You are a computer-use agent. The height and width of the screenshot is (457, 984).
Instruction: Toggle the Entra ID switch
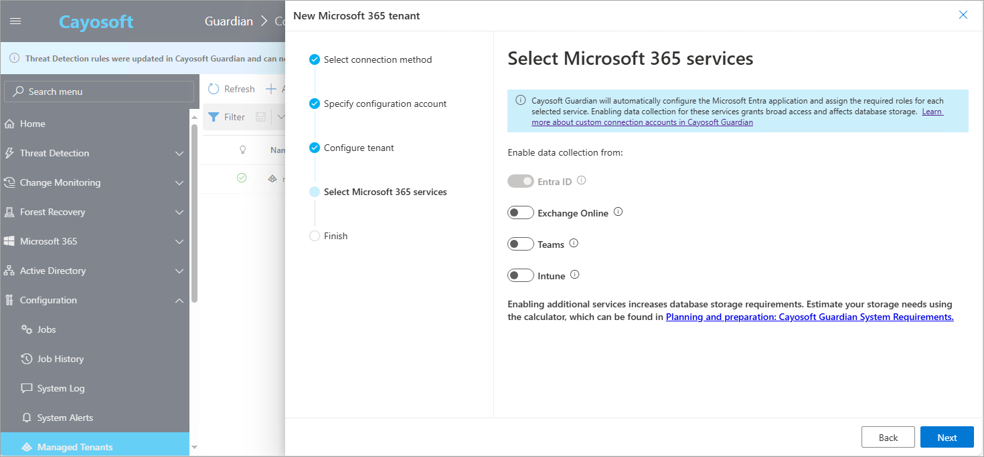521,181
